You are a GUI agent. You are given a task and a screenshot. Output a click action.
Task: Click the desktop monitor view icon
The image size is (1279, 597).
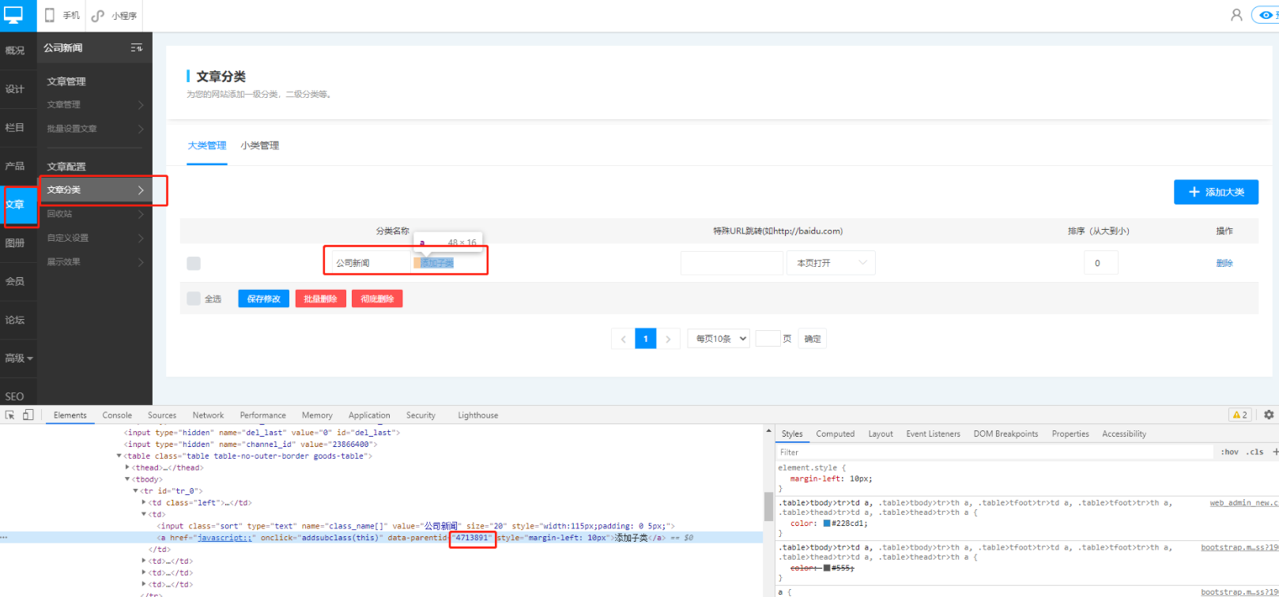[14, 14]
